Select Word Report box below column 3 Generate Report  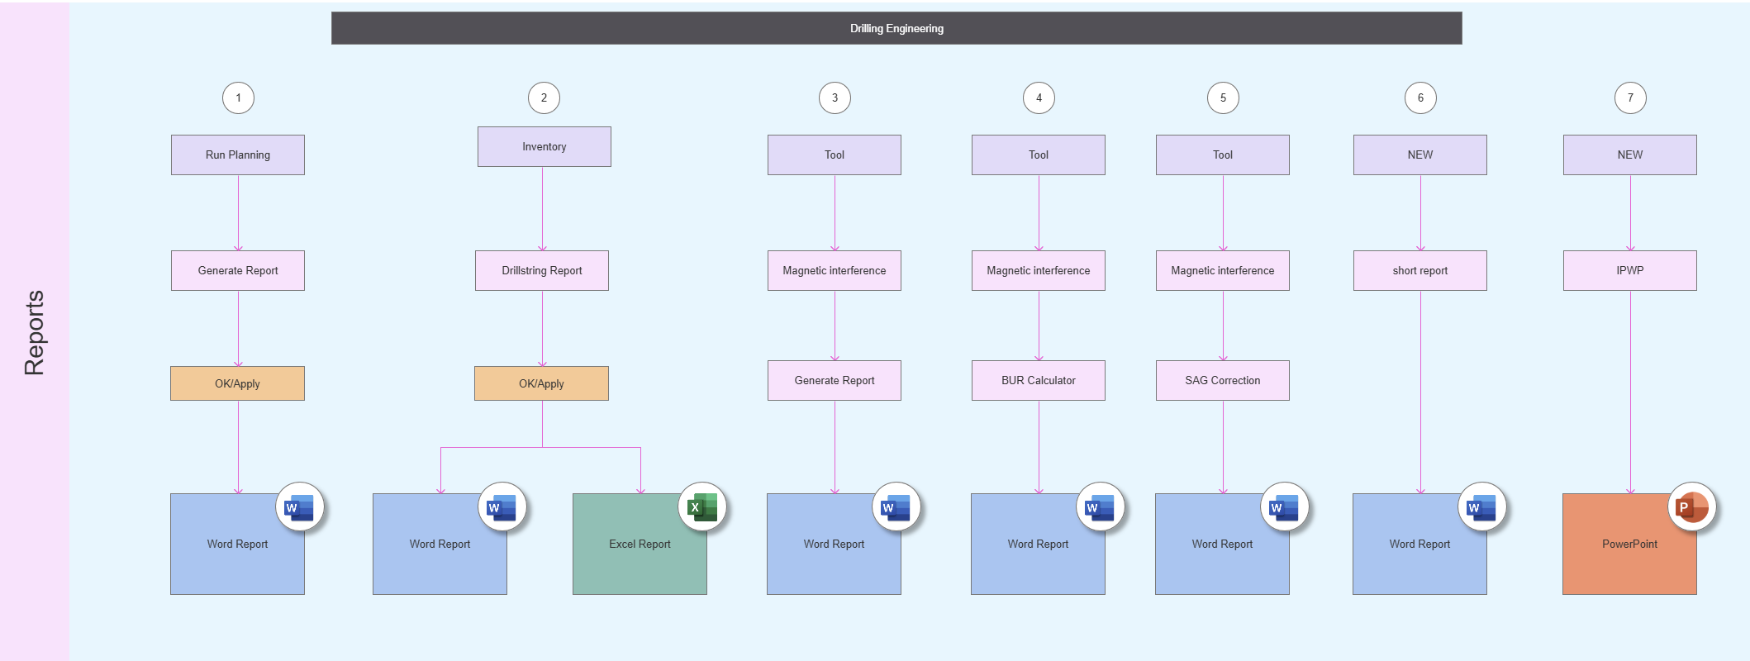tap(834, 544)
